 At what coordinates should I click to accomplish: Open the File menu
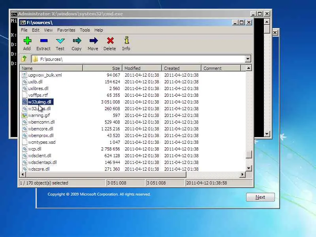coord(24,30)
